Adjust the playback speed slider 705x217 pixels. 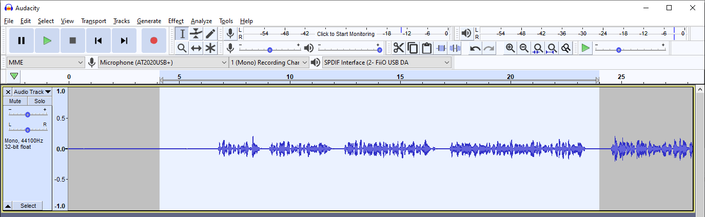coord(630,48)
